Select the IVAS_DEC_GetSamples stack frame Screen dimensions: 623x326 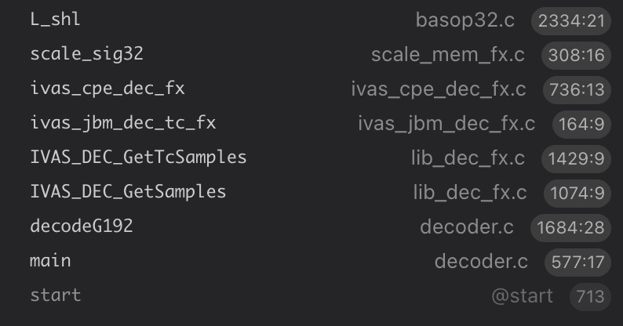pos(128,192)
